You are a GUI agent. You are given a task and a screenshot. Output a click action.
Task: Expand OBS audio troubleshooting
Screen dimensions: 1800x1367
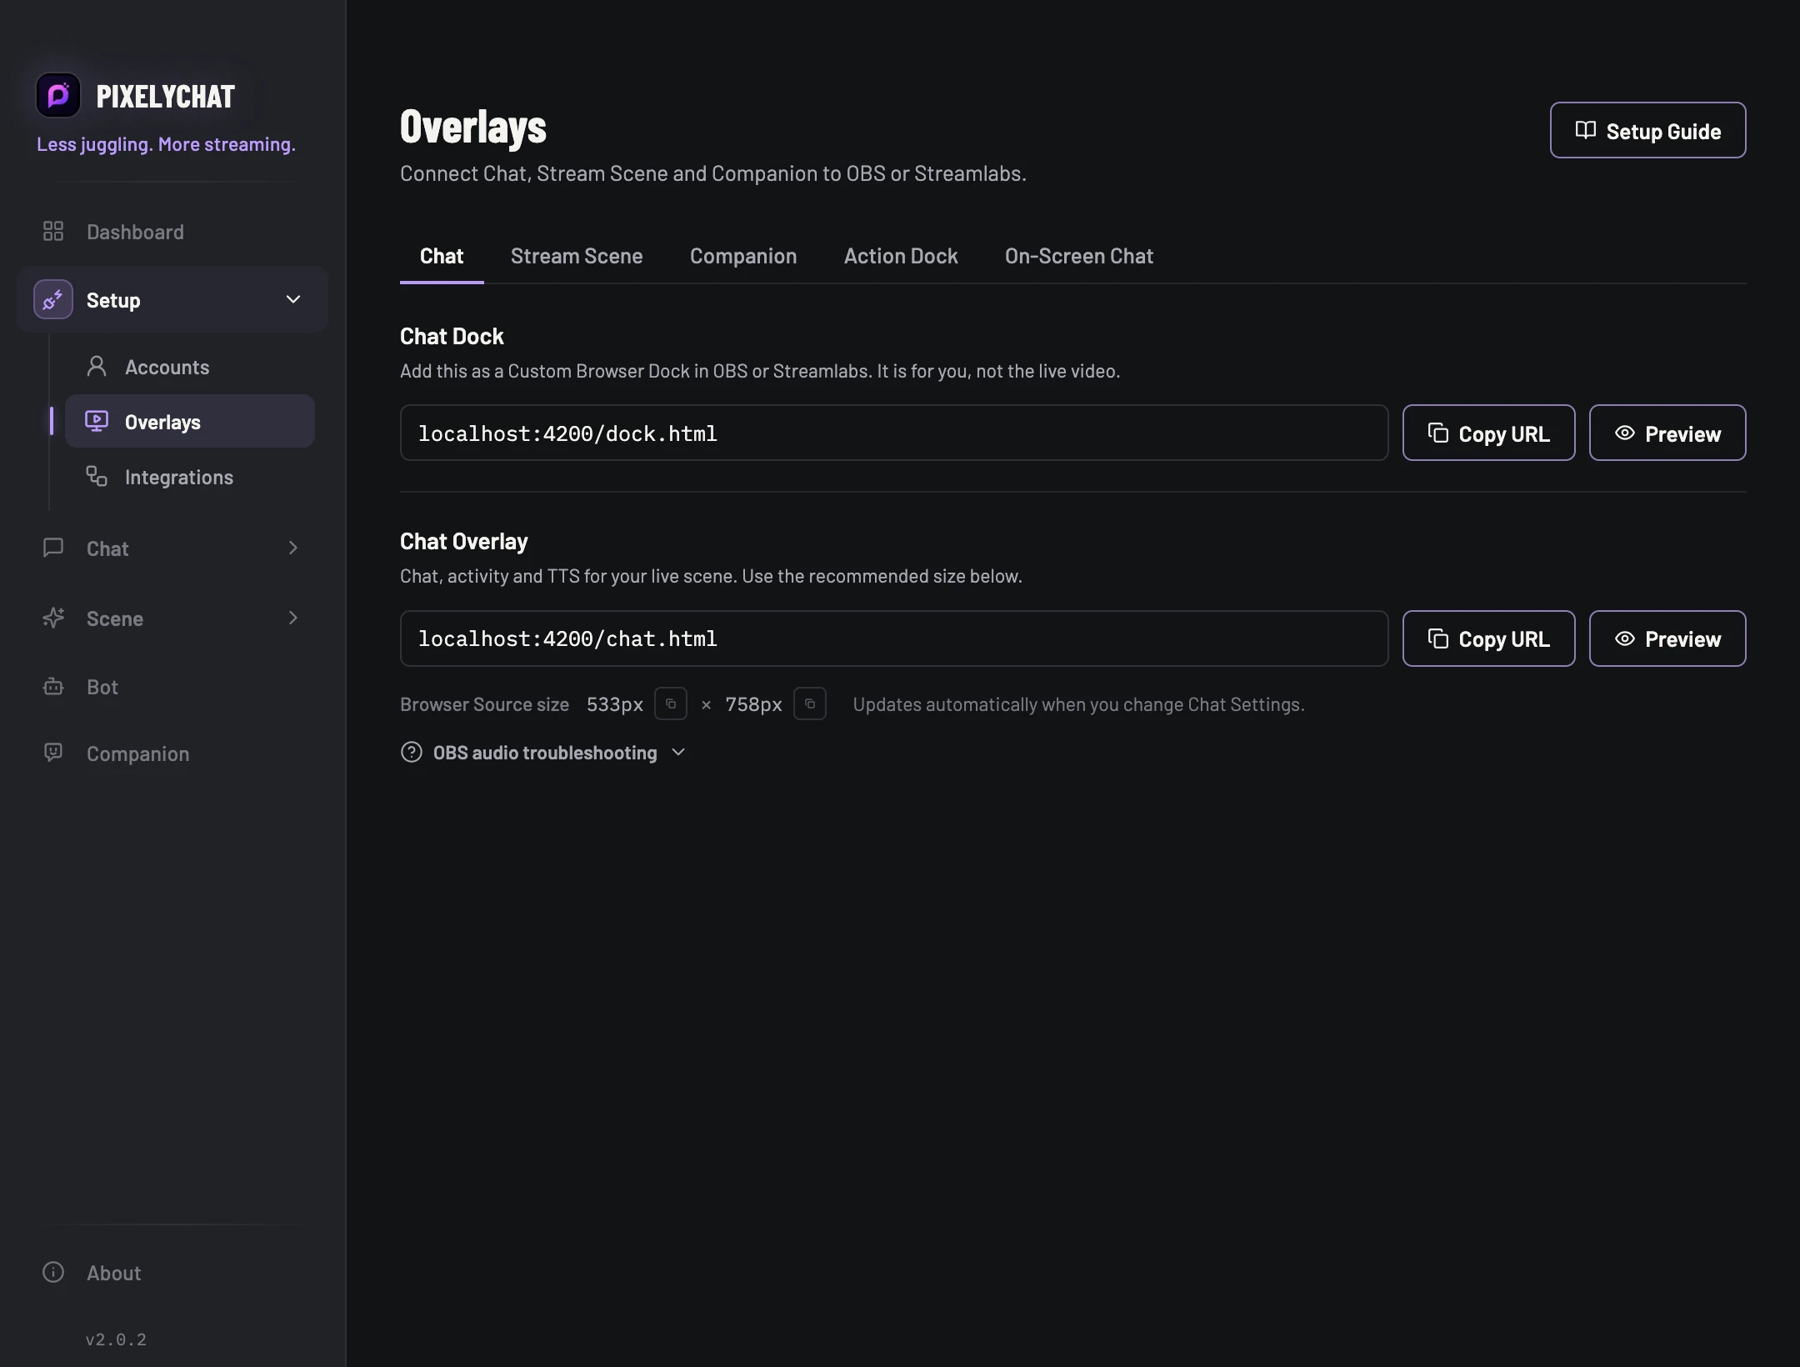543,753
